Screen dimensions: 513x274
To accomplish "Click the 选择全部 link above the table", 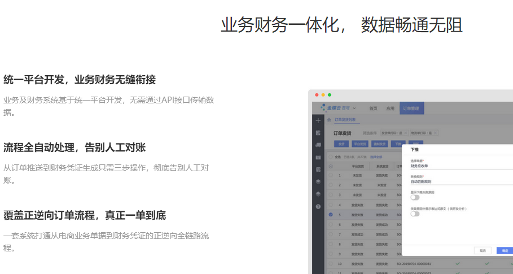I will coord(376,156).
